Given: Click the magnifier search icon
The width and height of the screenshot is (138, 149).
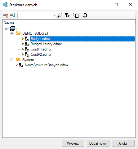Looking at the screenshot, I should coord(60,15).
